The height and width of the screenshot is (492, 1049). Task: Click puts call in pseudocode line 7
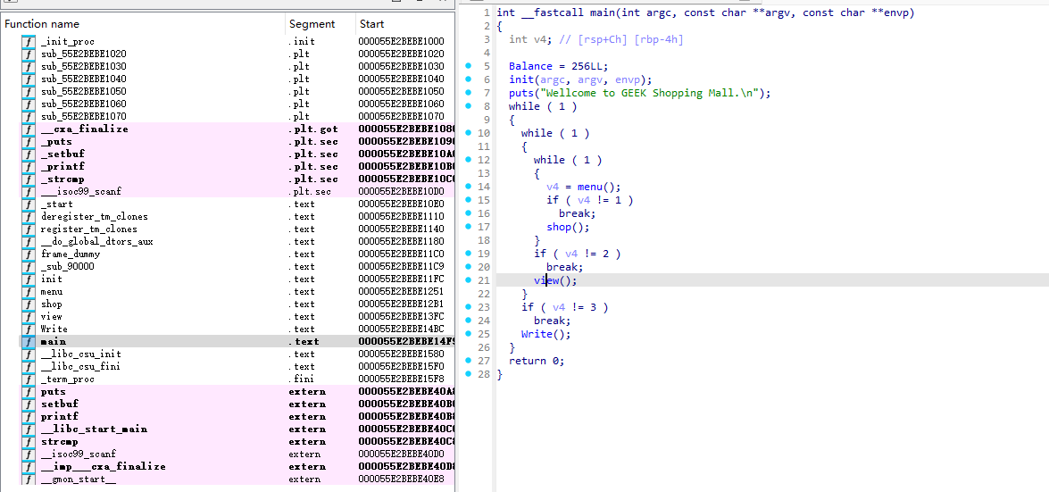click(x=520, y=93)
